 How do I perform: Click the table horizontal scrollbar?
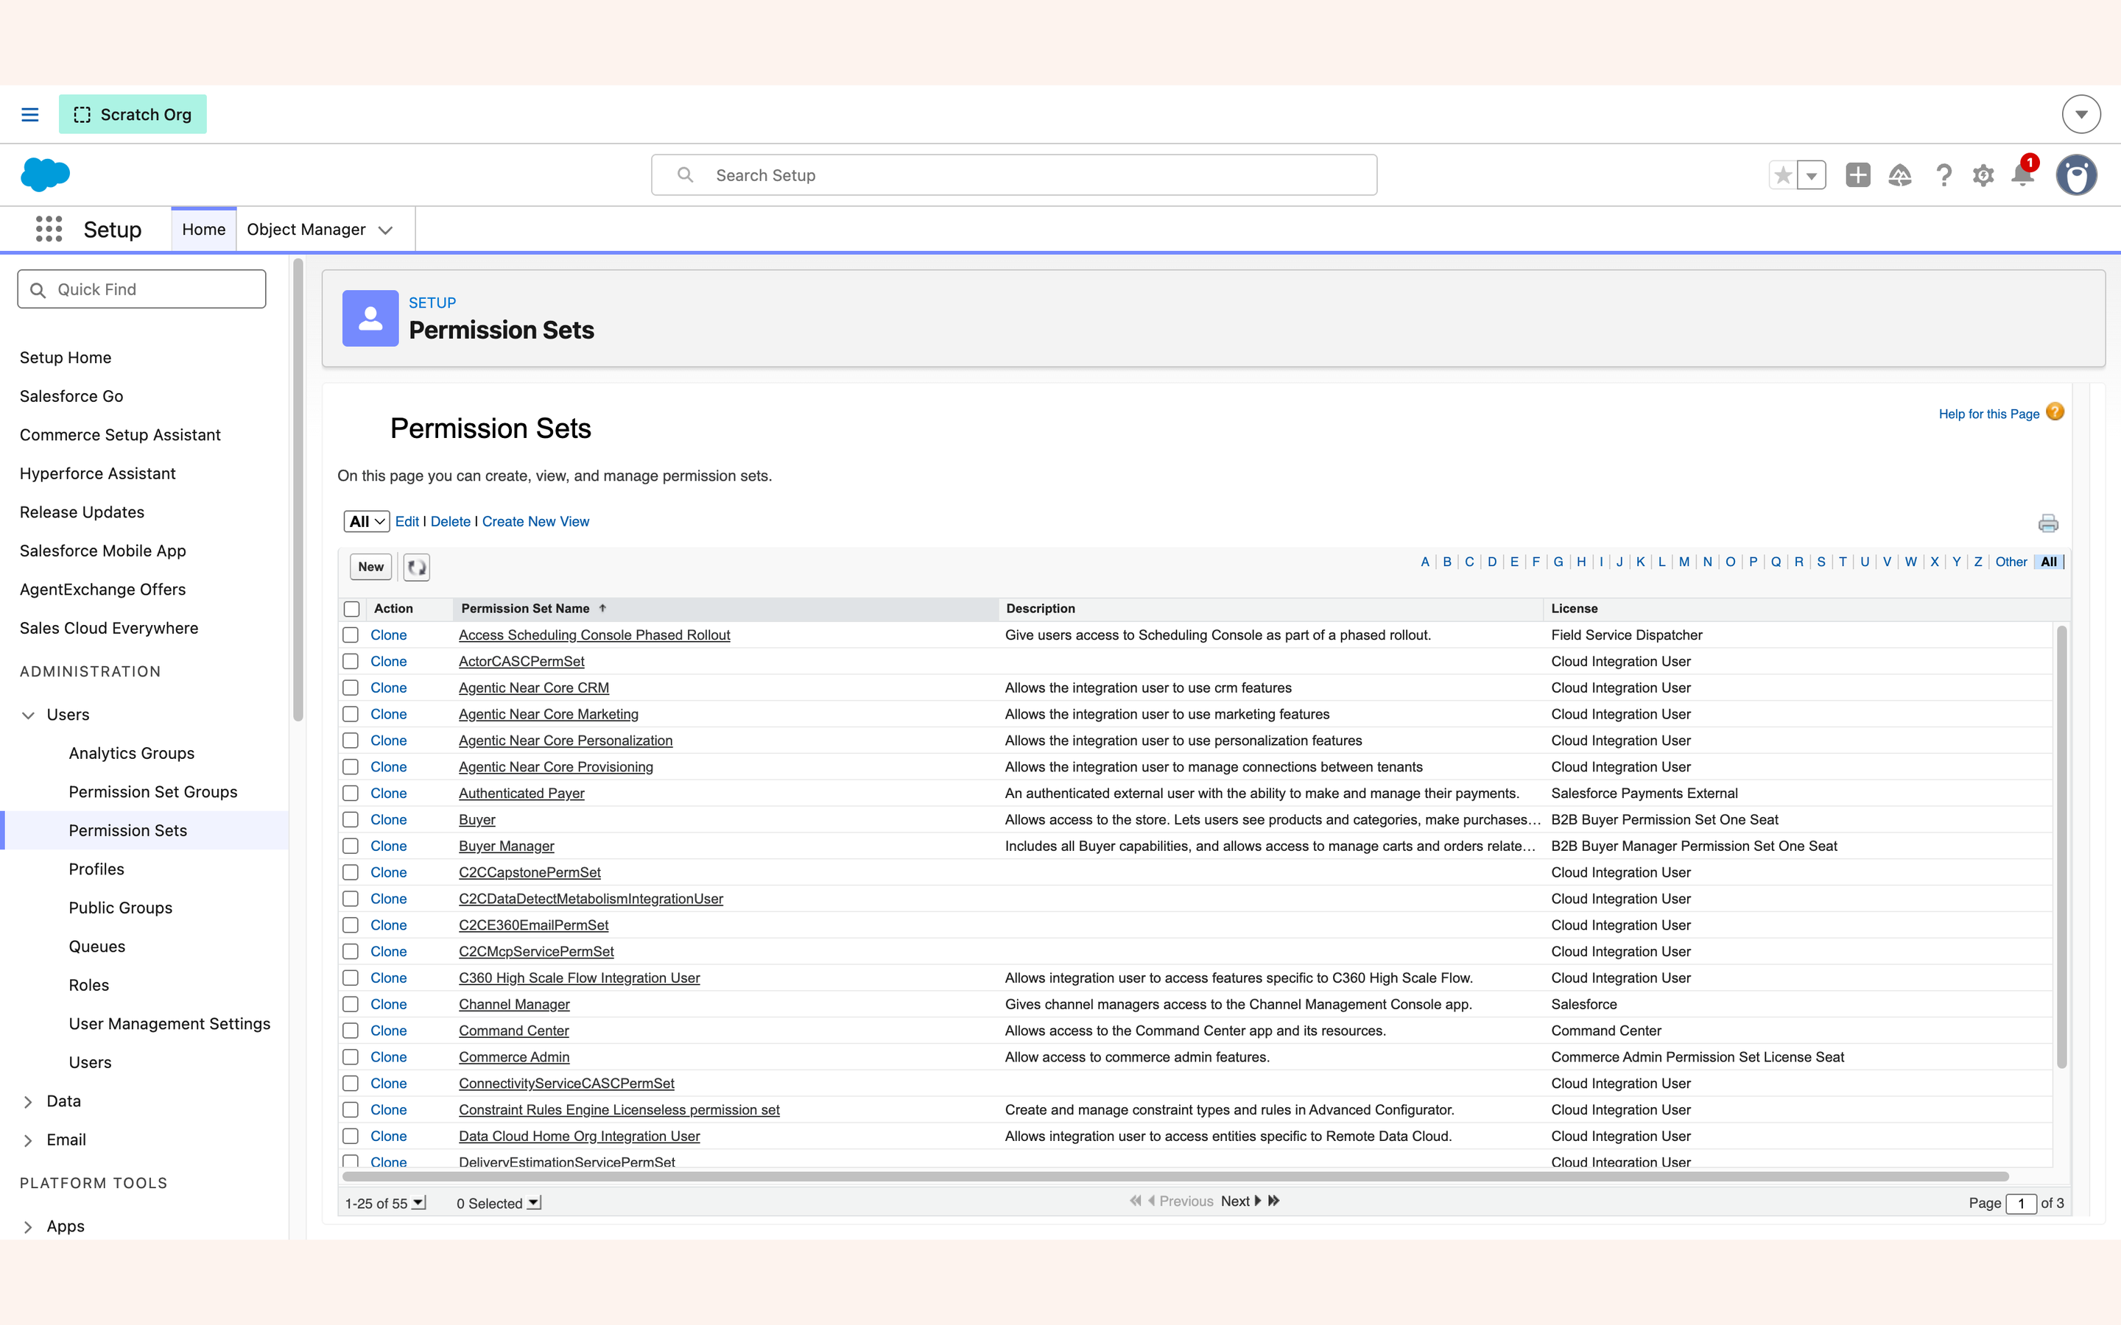pyautogui.click(x=1175, y=1176)
